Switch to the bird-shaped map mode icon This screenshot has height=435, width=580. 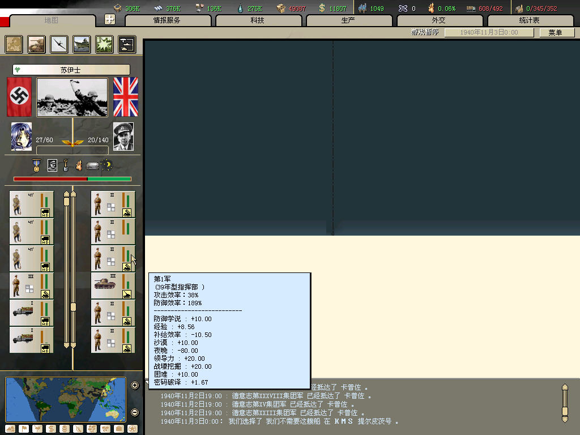pyautogui.click(x=37, y=429)
